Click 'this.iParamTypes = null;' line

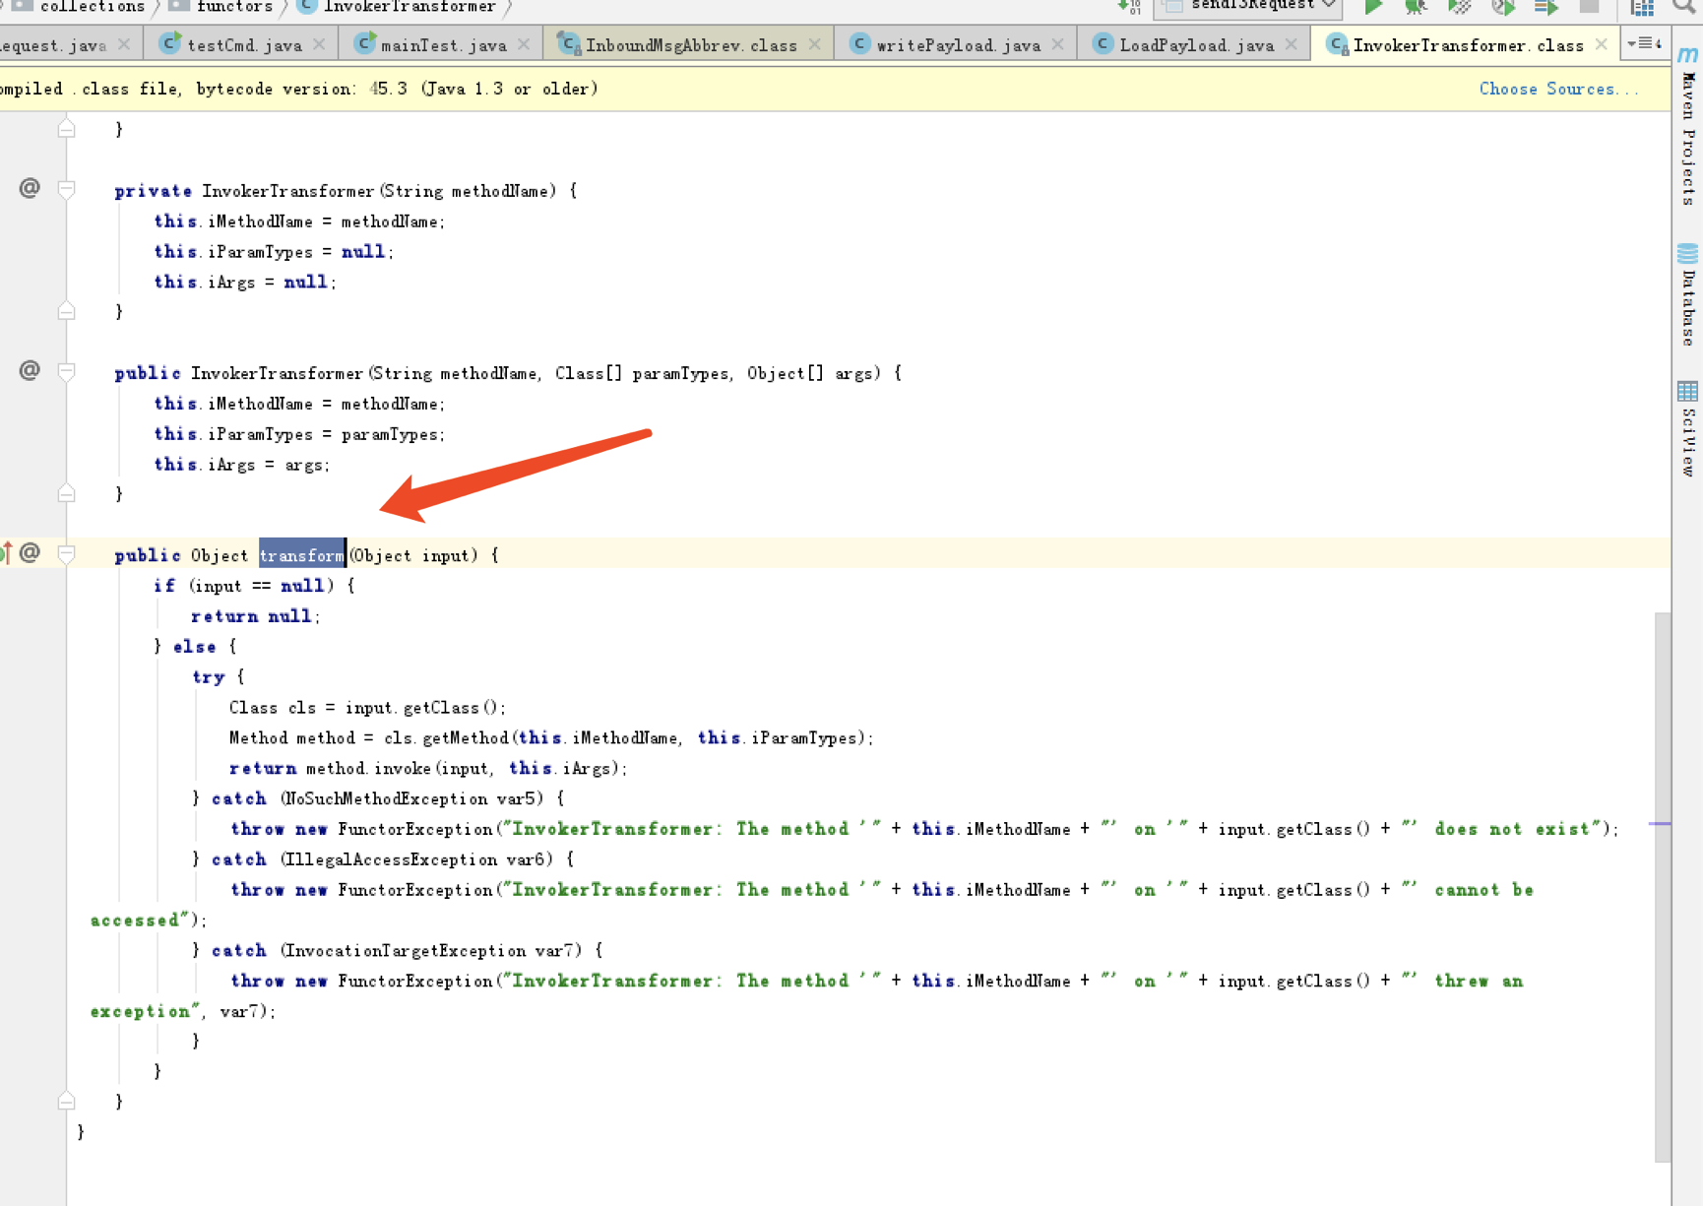point(274,251)
